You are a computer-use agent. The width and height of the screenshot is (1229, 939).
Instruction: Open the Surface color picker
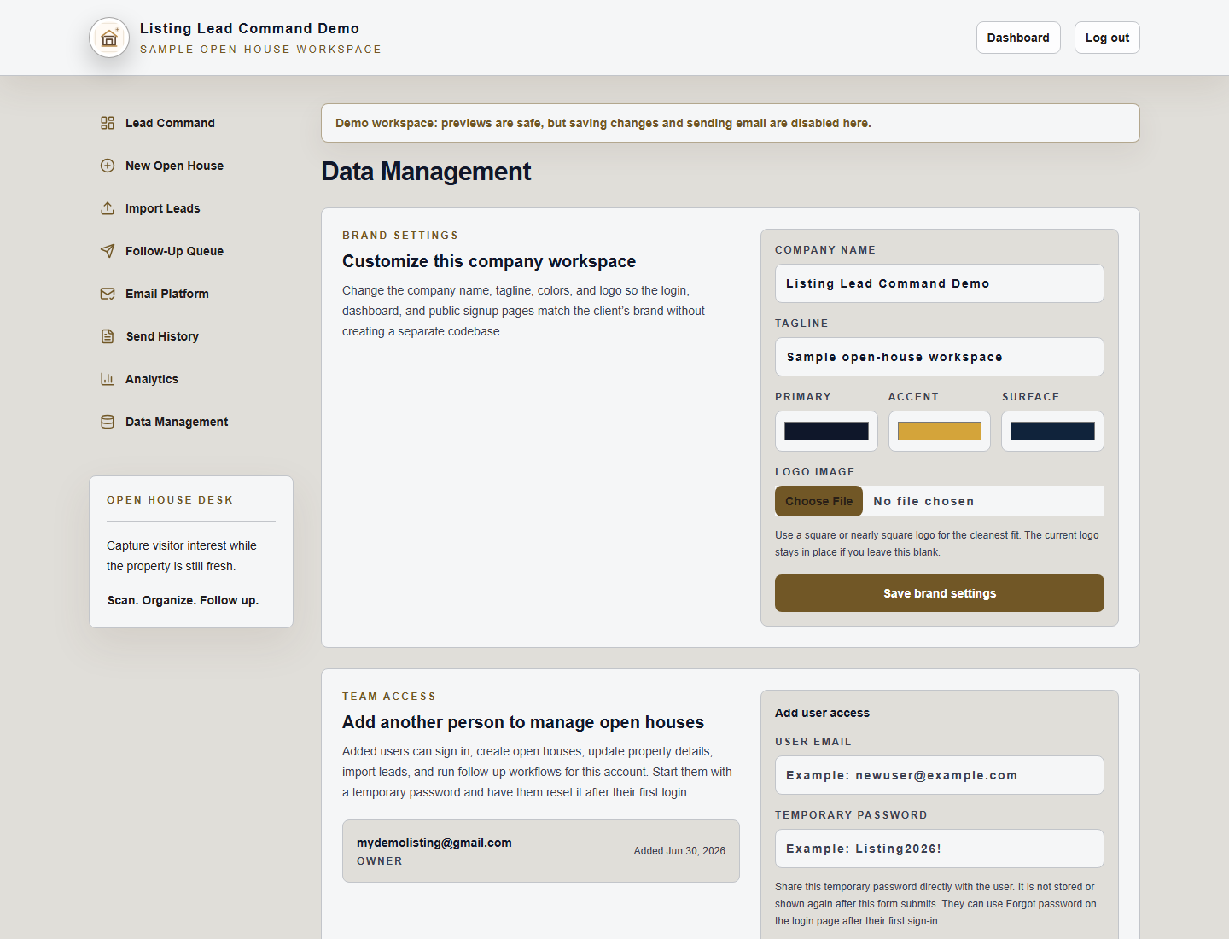point(1052,431)
